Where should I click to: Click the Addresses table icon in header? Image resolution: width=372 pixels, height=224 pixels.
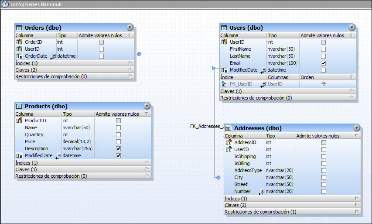tap(228, 128)
